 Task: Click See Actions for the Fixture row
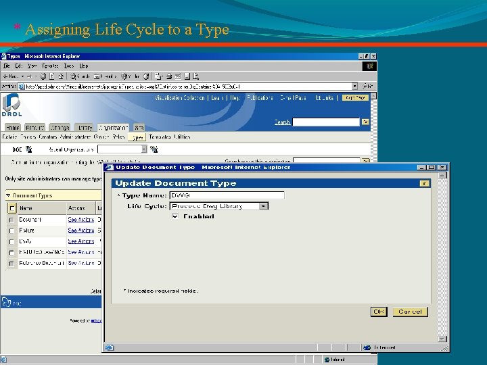(81, 230)
